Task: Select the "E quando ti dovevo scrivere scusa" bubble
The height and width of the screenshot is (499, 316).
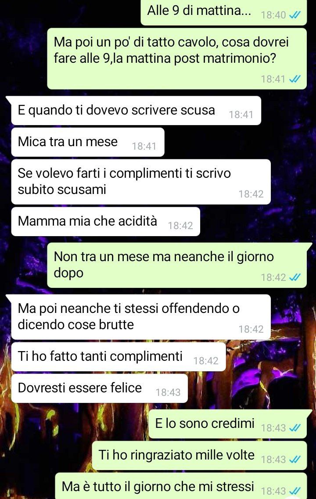Action: 136,111
